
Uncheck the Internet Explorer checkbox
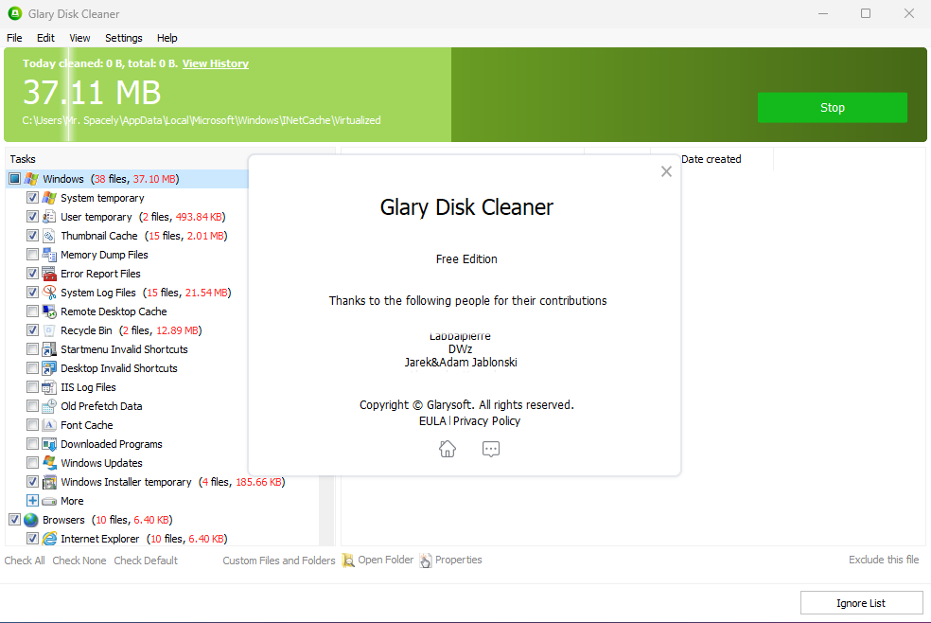pyautogui.click(x=33, y=539)
